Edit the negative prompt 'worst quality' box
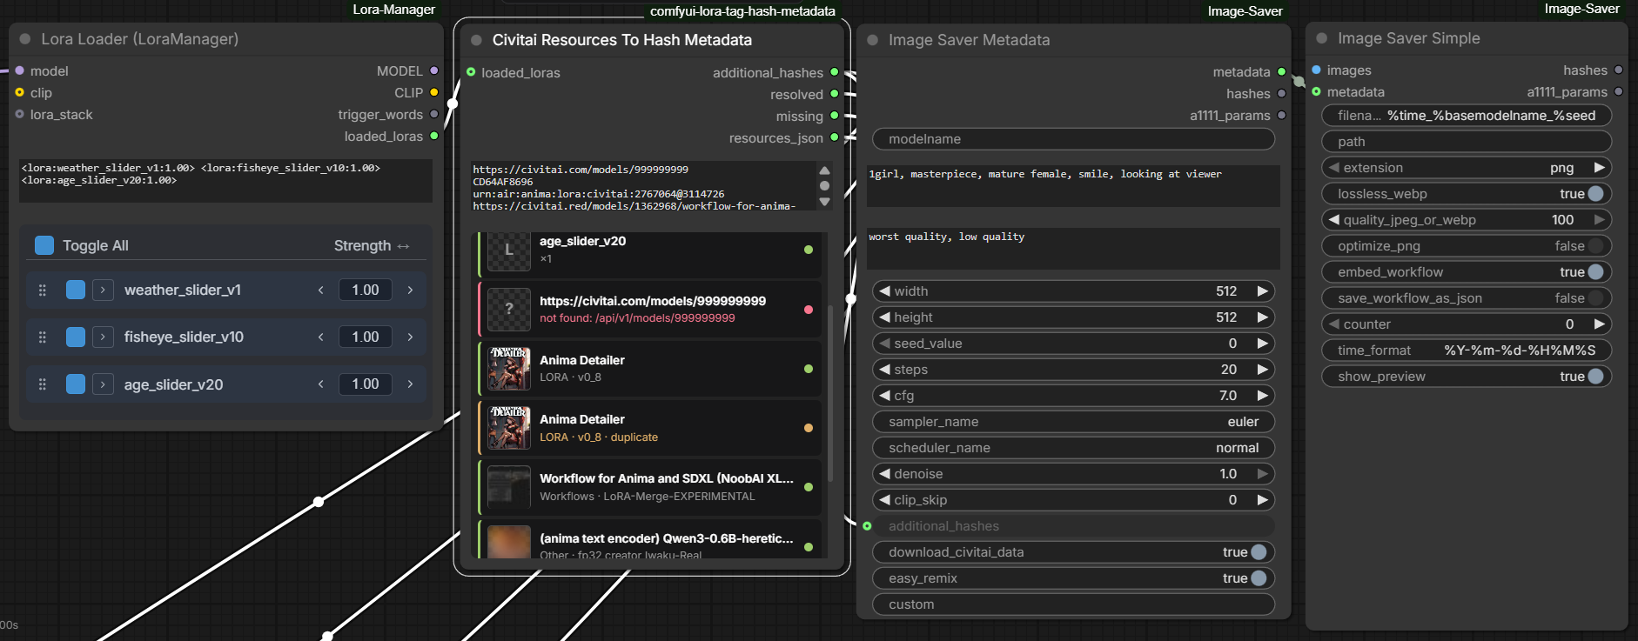1638x641 pixels. coord(1073,249)
